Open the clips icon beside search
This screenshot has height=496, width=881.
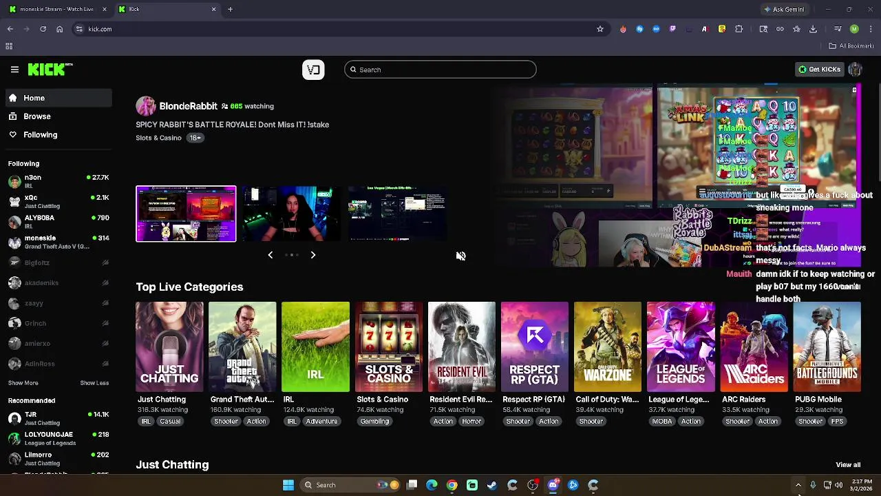pos(313,70)
